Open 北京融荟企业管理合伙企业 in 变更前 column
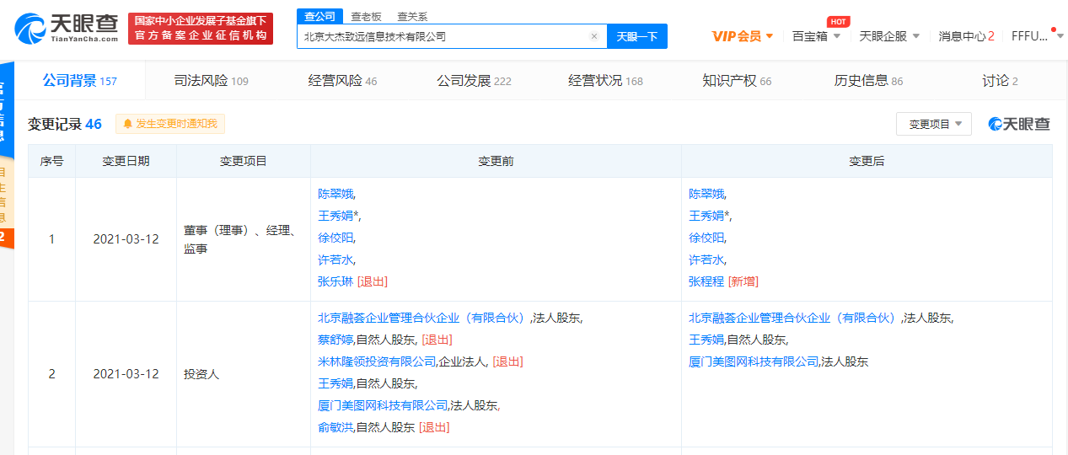This screenshot has height=455, width=1068. (x=423, y=318)
